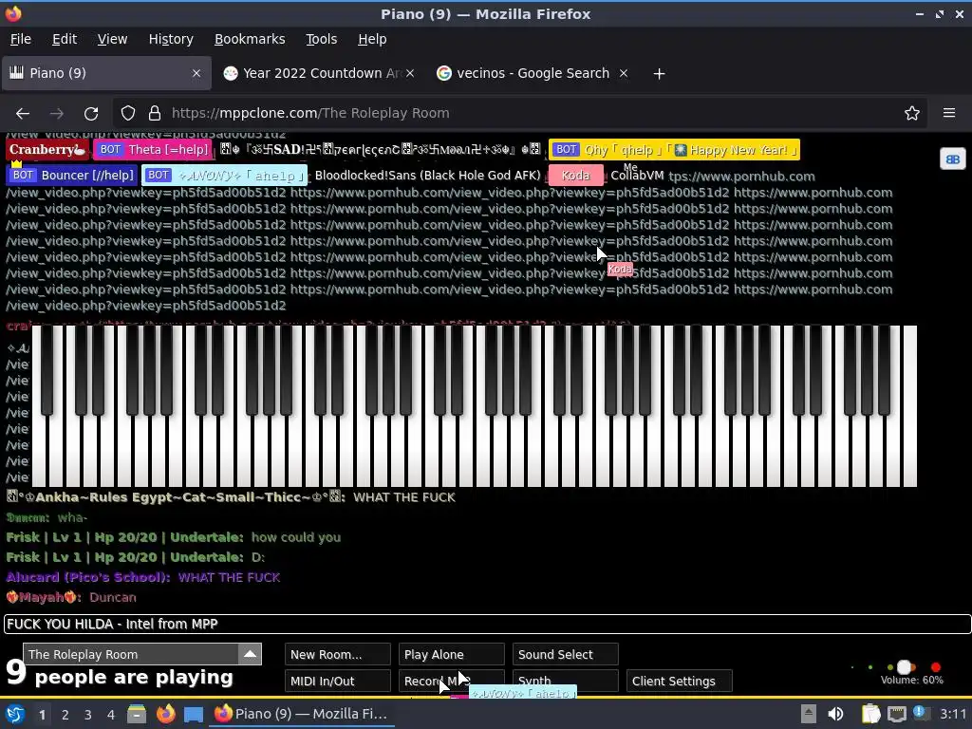The image size is (972, 729).
Task: Click the Play Alone button
Action: [x=451, y=655]
